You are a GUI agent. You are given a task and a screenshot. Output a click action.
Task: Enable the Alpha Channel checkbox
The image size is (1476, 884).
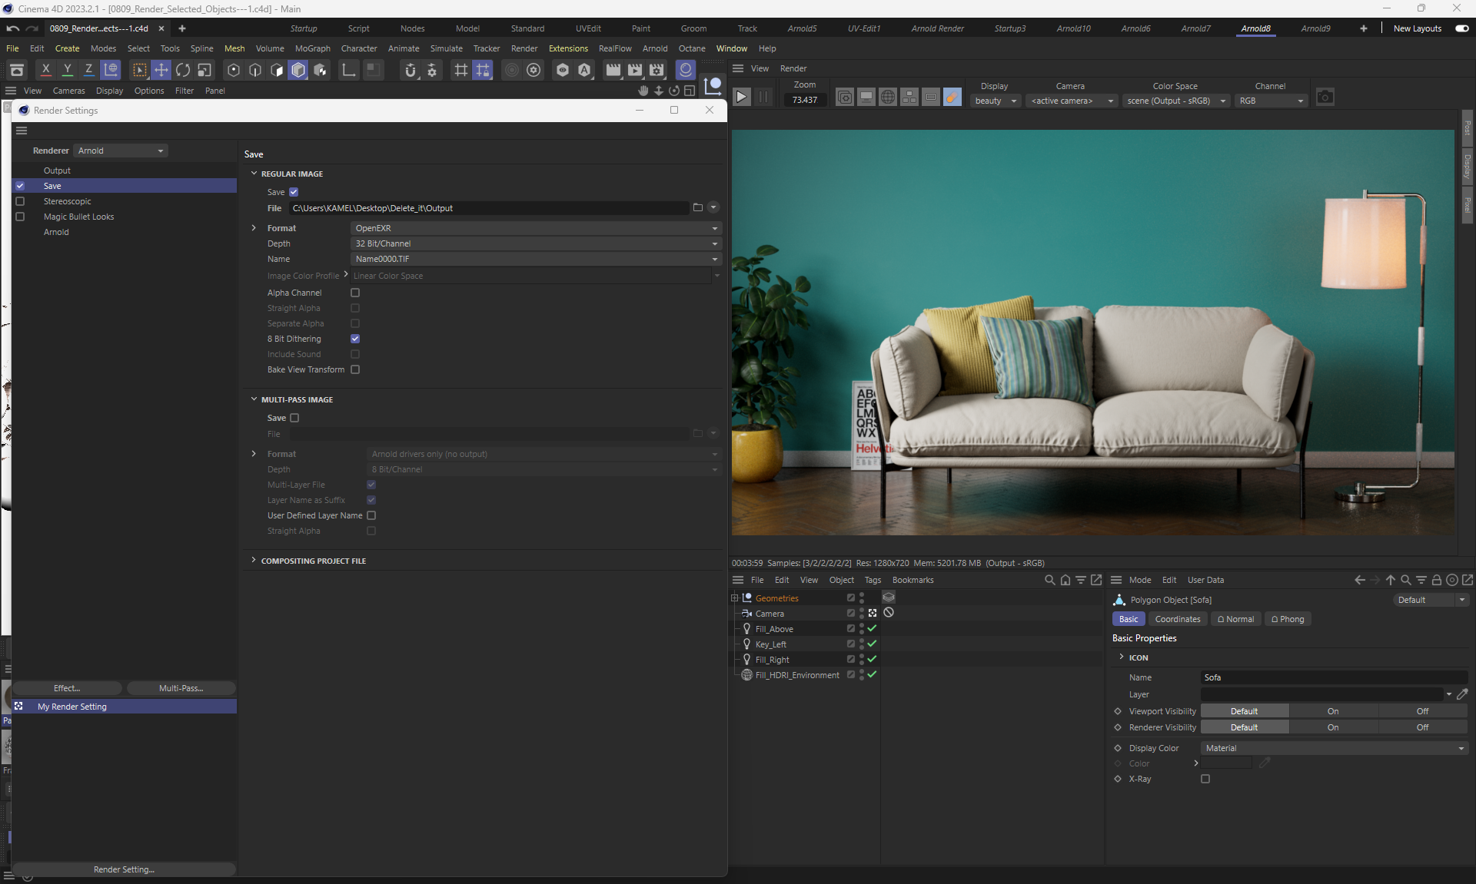click(355, 293)
